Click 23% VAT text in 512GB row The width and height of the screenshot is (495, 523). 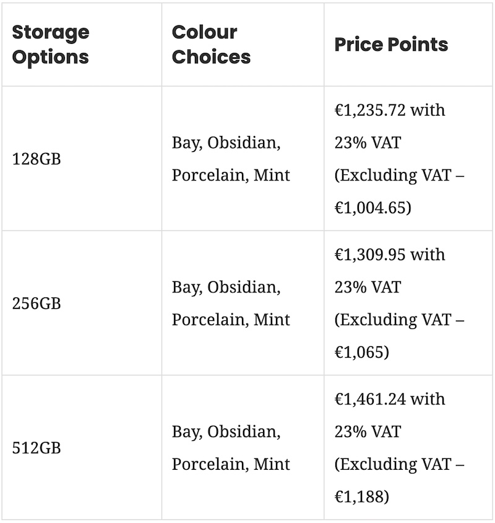click(x=368, y=432)
